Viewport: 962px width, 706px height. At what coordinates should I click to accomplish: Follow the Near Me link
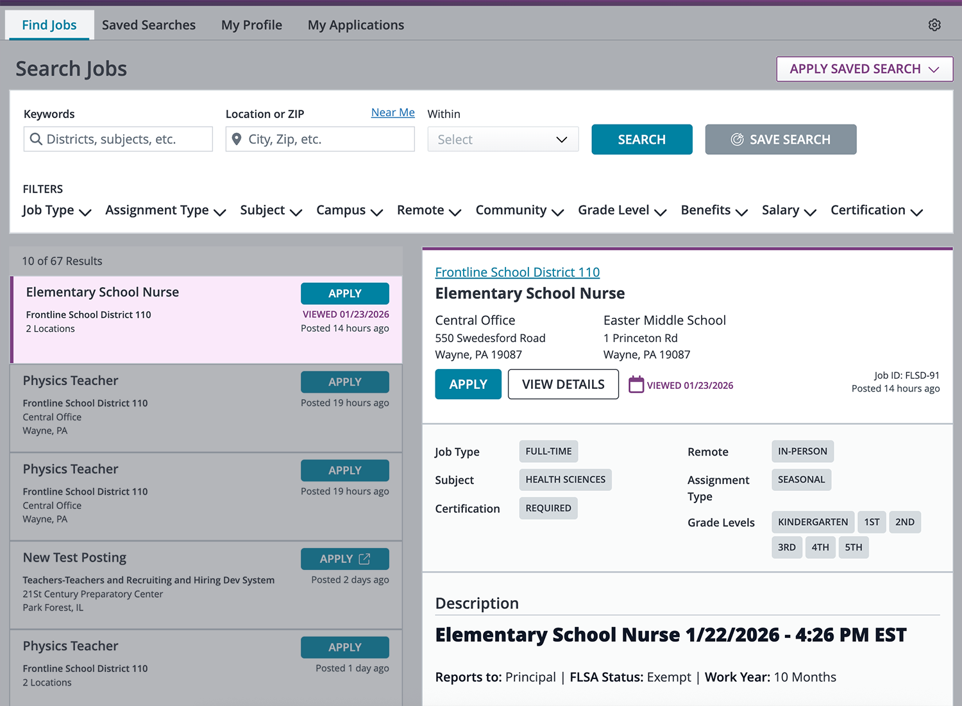392,112
